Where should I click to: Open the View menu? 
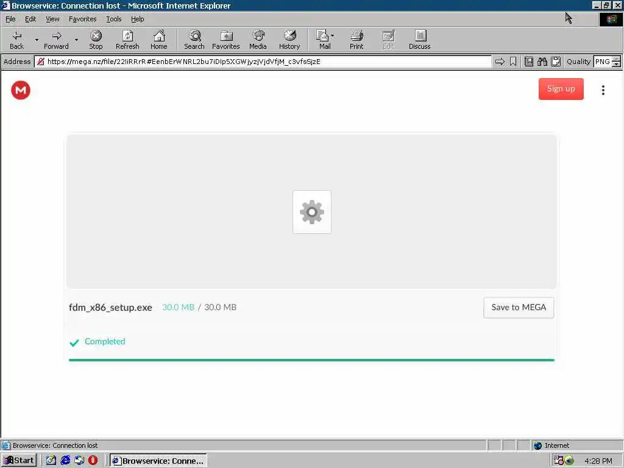tap(52, 19)
